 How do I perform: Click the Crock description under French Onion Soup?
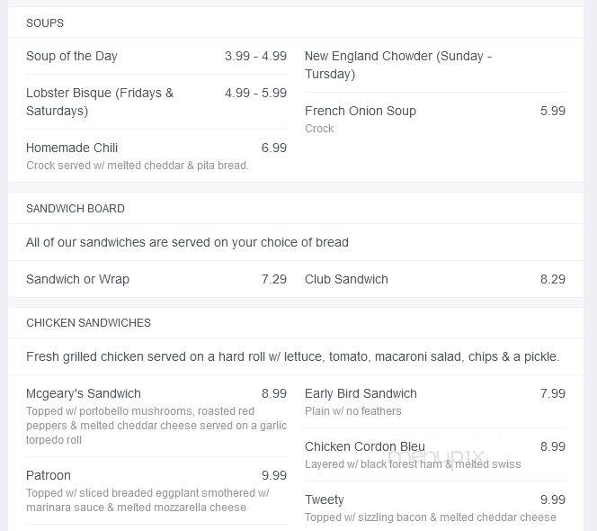point(319,129)
